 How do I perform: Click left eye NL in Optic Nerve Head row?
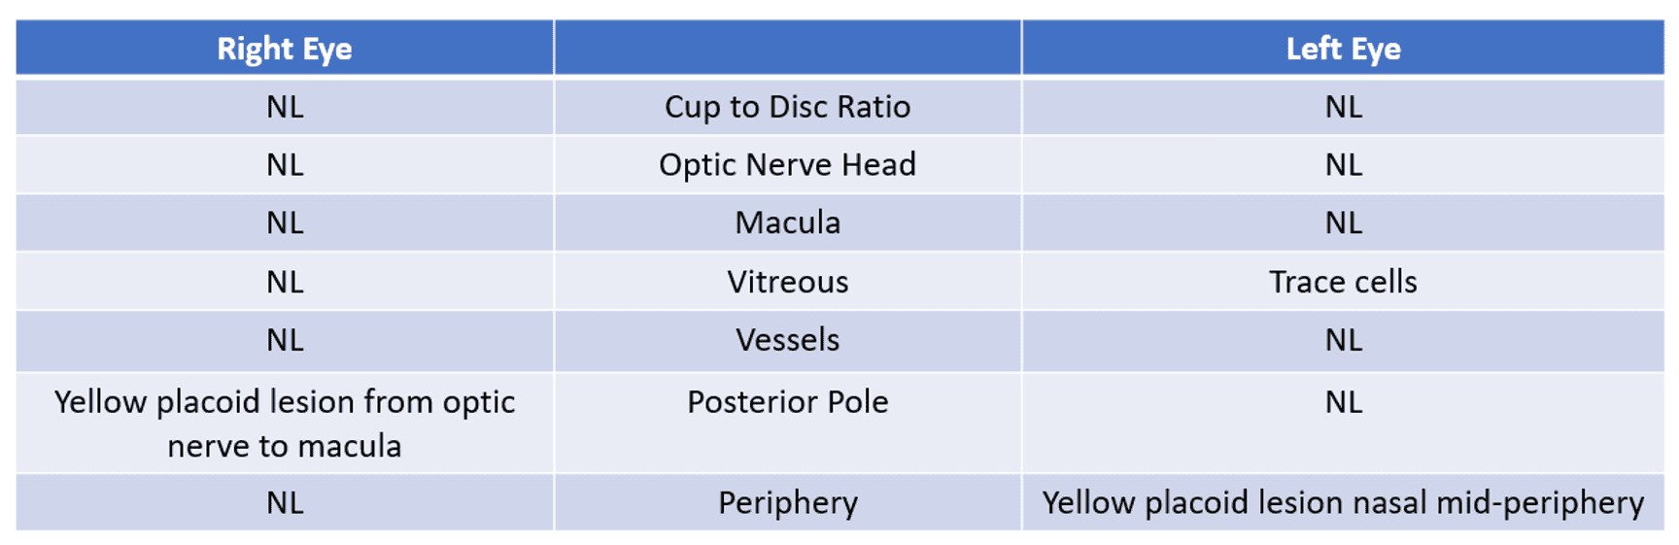pos(1343,165)
